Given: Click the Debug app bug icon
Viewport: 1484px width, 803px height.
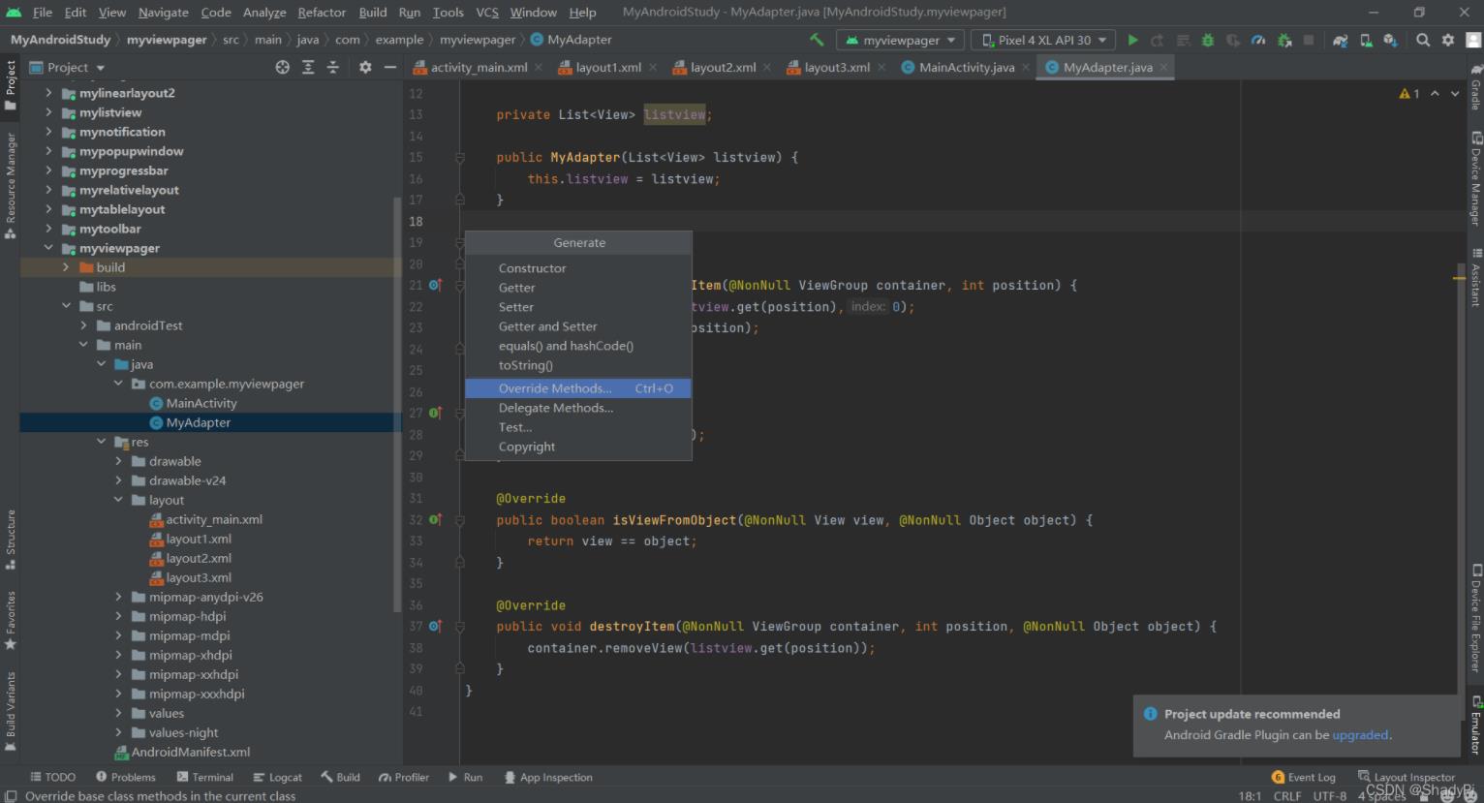Looking at the screenshot, I should click(x=1207, y=40).
